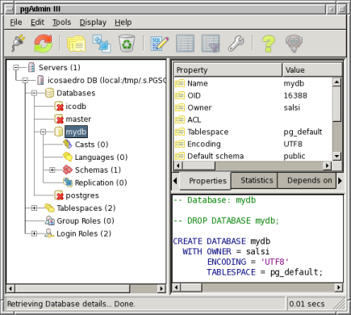The image size is (351, 315).
Task: Open object properties from the yellow folder icon
Action: 77,44
